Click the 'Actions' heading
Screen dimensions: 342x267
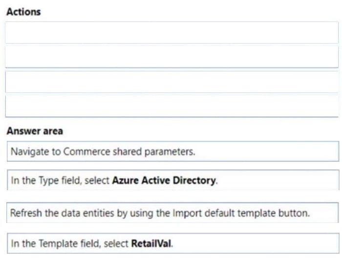point(23,12)
